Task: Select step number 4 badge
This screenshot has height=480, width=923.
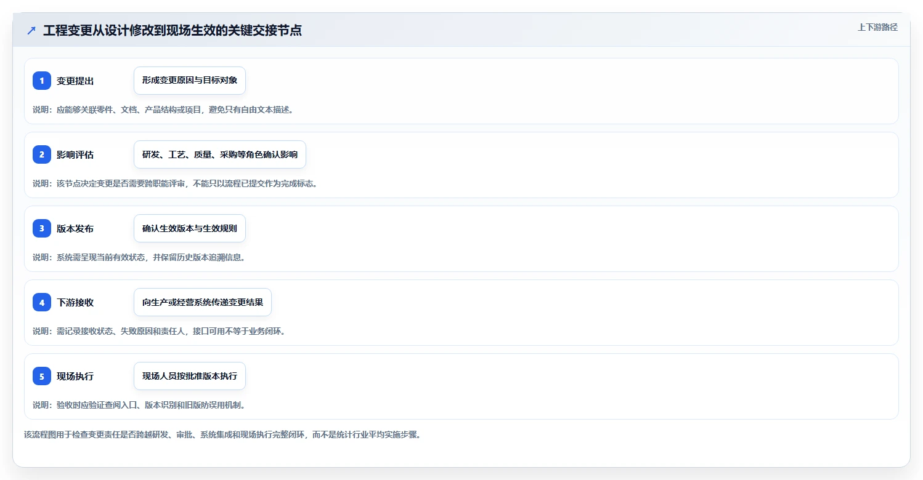Action: coord(42,302)
